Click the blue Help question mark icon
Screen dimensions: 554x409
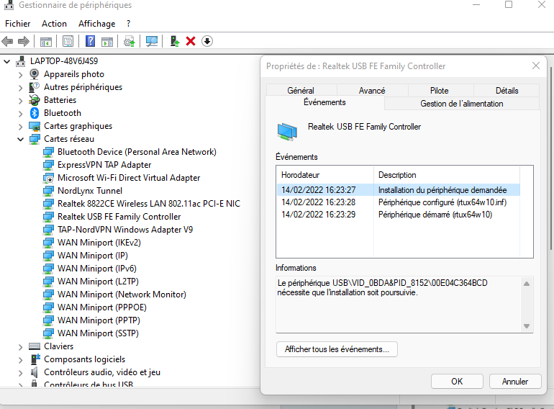coord(90,41)
